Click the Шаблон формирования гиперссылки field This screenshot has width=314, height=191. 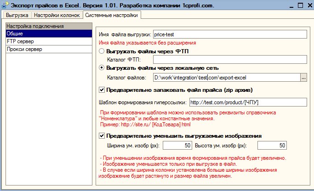[x=248, y=102]
